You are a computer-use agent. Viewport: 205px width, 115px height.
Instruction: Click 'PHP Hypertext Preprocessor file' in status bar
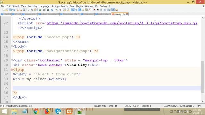click(16, 106)
